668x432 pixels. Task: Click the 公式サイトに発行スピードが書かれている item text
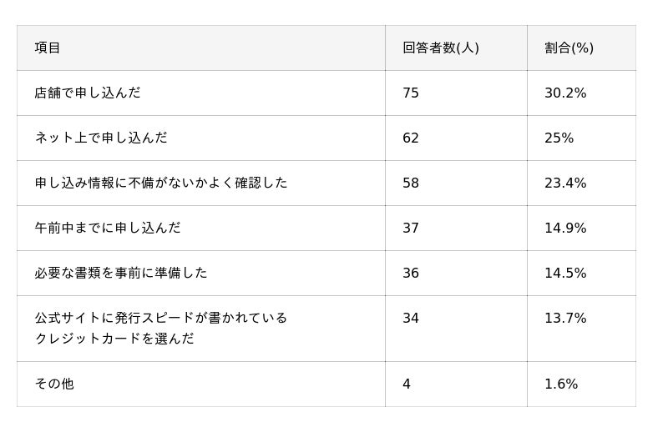[161, 318]
